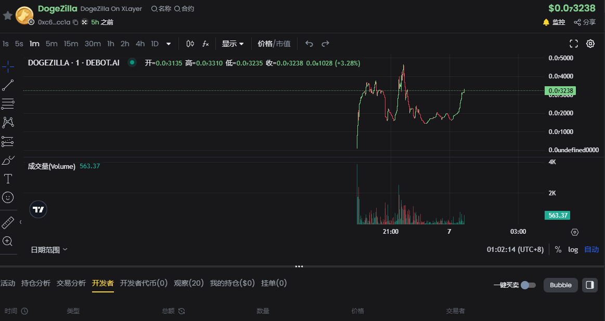605x321 pixels.
Task: Open time axis settings icon
Action: [x=575, y=232]
